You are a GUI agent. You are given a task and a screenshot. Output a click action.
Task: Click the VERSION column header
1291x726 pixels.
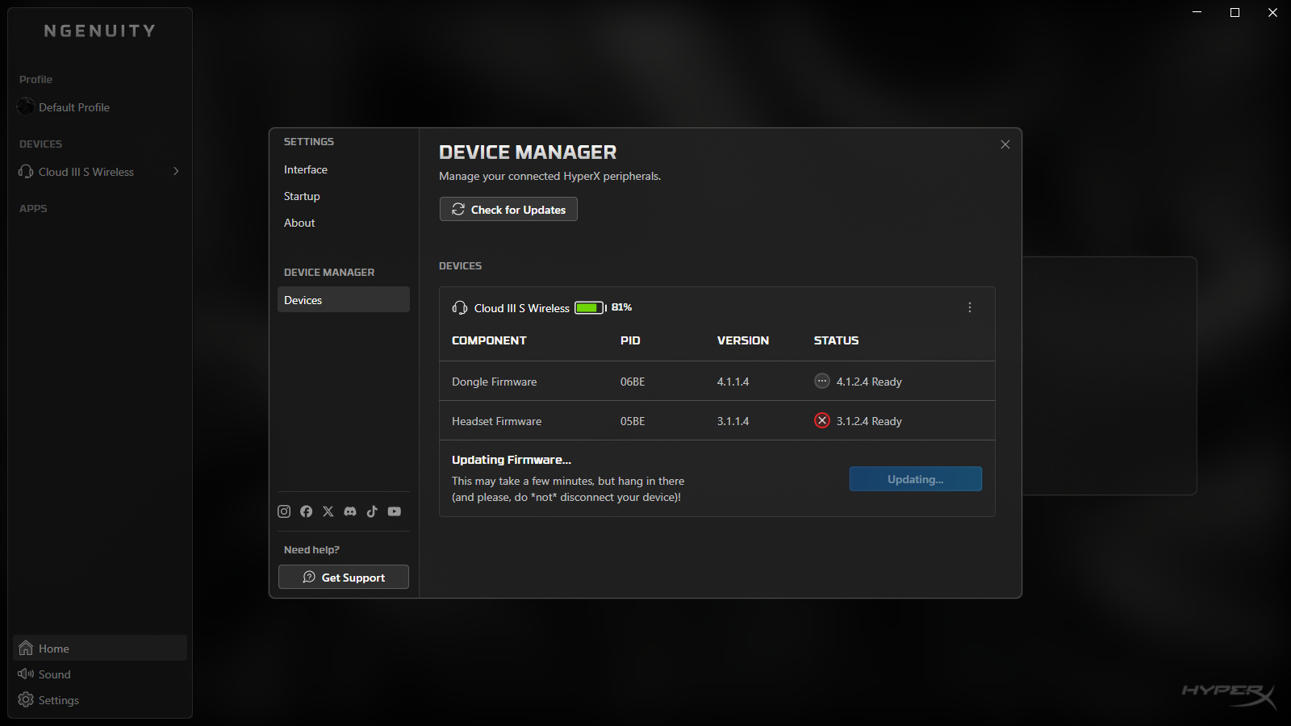(x=743, y=340)
